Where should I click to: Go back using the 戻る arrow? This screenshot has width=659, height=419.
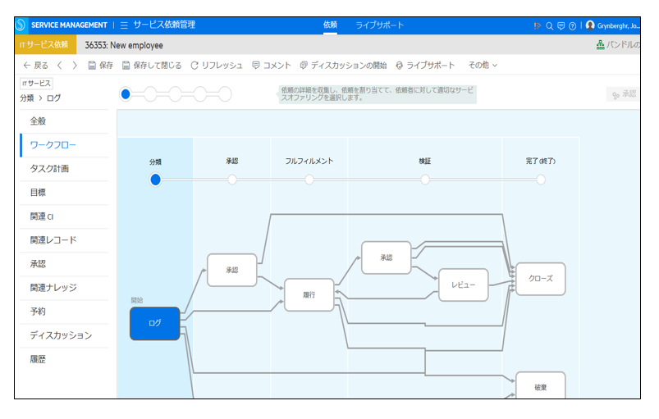[34, 65]
